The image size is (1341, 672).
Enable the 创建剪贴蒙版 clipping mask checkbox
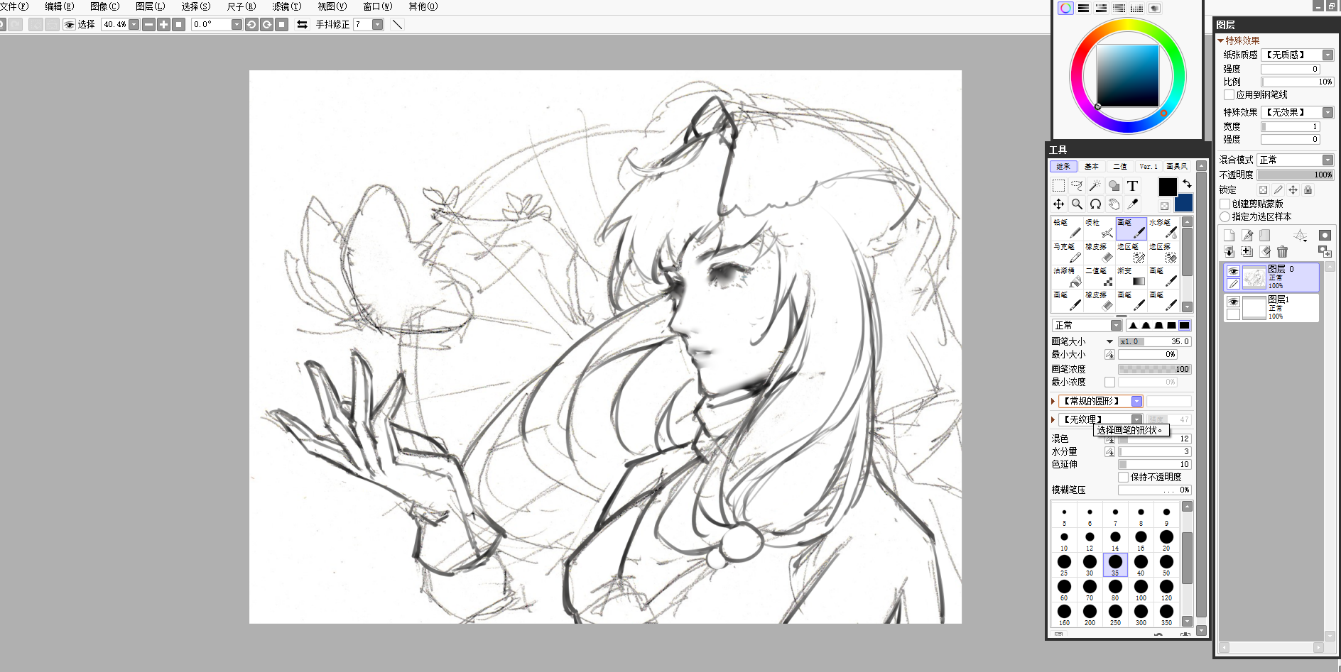point(1225,204)
